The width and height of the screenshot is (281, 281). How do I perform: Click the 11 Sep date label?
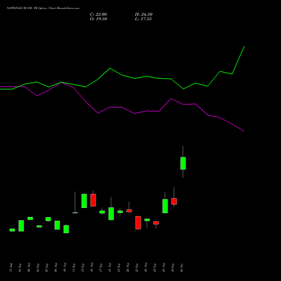tap(74, 268)
